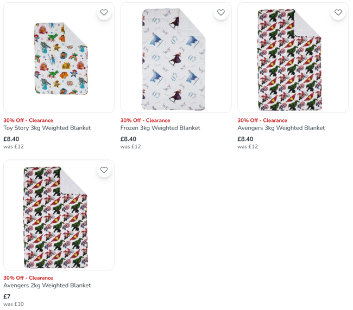Tap the heart on Avengers 2kg blanket
Screen dimensions: 353x310
104,170
